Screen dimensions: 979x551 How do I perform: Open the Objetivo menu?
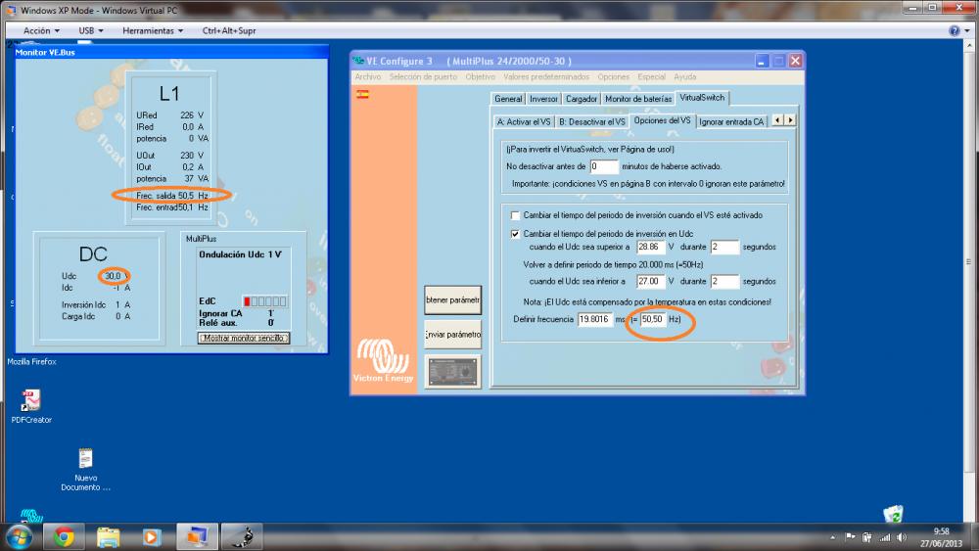point(480,76)
